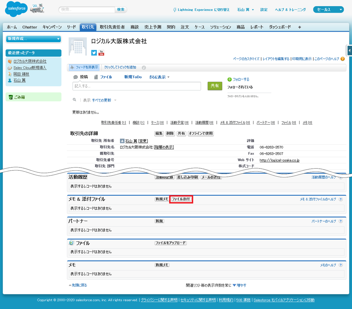
Task: Open the 新規作成 dropdown
Action: point(33,39)
